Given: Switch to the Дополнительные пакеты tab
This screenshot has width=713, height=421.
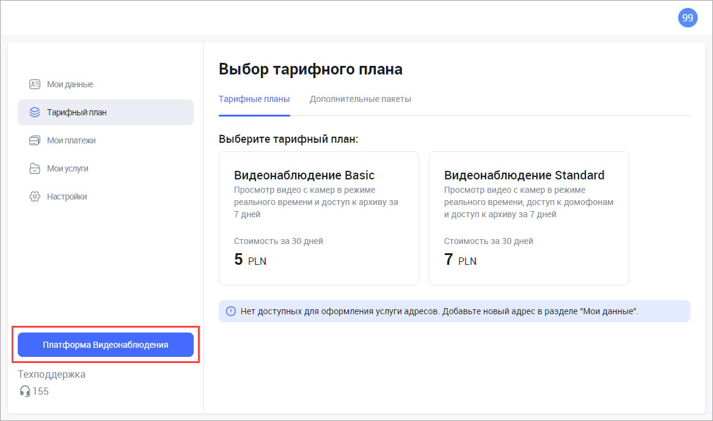Looking at the screenshot, I should [x=360, y=99].
